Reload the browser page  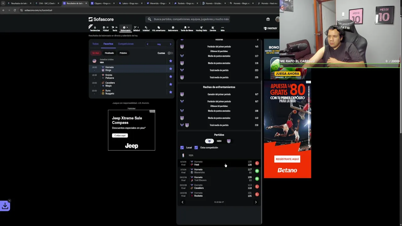tap(14, 10)
